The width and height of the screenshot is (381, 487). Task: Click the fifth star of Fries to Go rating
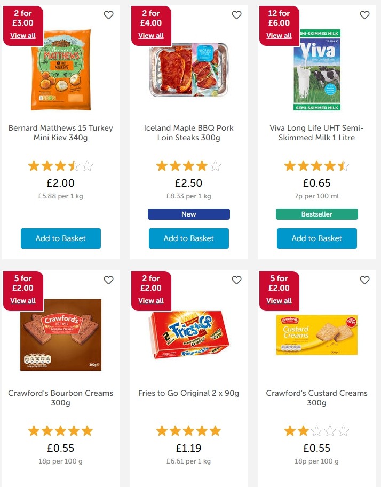point(216,430)
